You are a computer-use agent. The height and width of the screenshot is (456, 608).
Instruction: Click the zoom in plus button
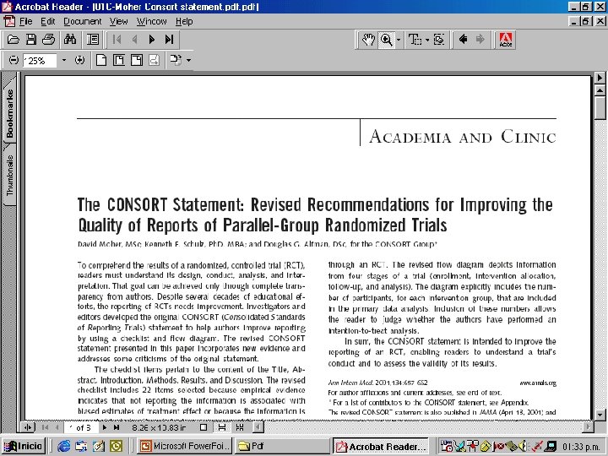click(79, 60)
